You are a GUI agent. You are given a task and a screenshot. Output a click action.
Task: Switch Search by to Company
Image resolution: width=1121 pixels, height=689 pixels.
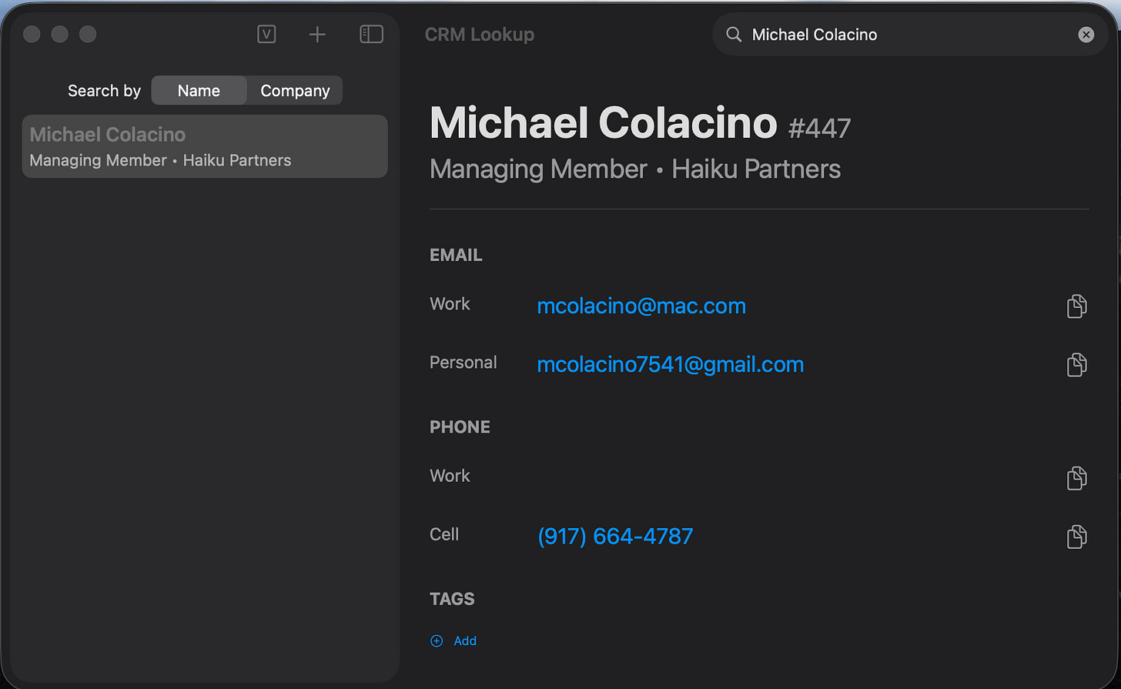[x=295, y=90]
